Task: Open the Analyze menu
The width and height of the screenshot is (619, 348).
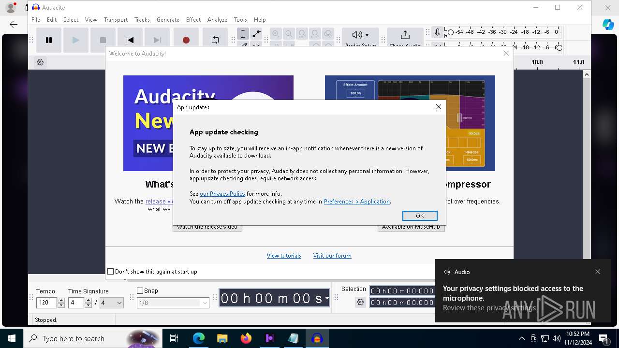Action: pyautogui.click(x=217, y=20)
